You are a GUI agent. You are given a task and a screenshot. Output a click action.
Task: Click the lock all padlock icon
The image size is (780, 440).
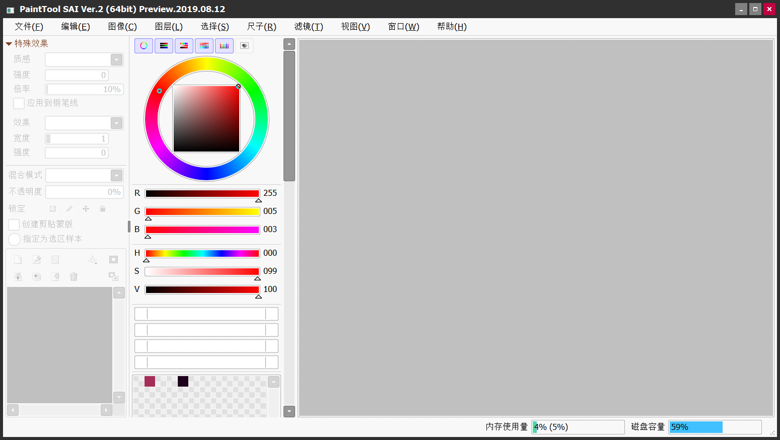(102, 208)
